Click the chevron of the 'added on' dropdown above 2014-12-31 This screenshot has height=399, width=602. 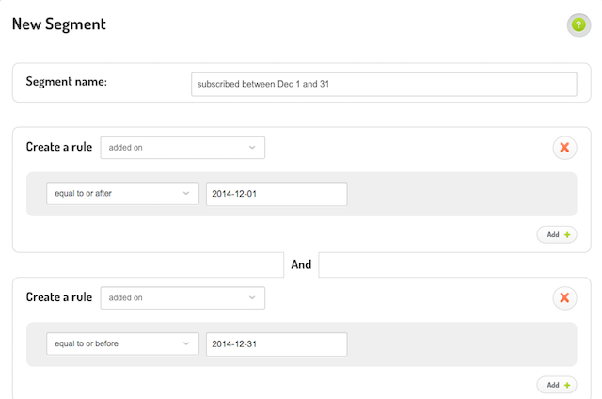pyautogui.click(x=252, y=297)
